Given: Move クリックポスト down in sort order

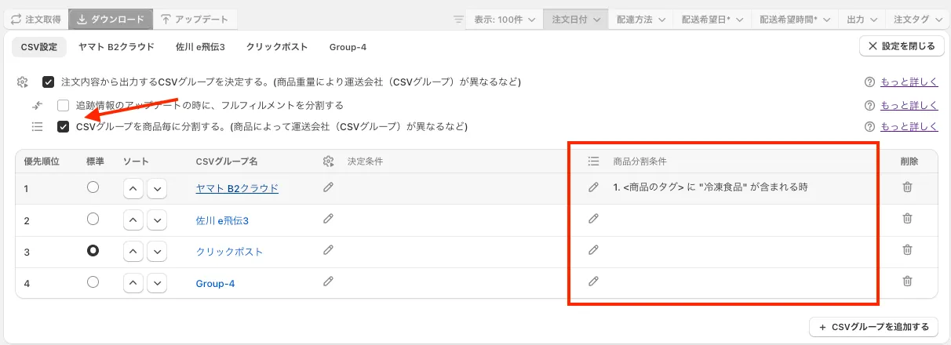Looking at the screenshot, I should [x=158, y=252].
